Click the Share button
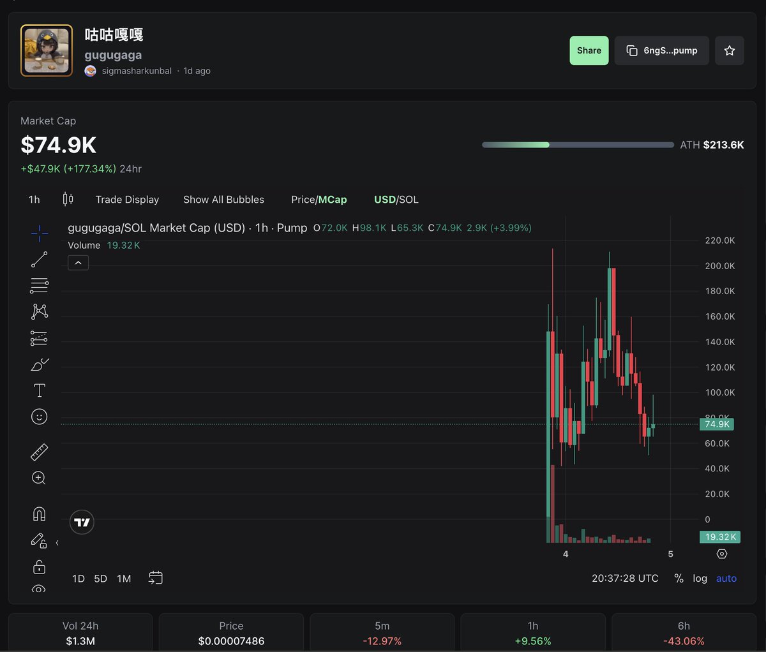 (x=589, y=50)
